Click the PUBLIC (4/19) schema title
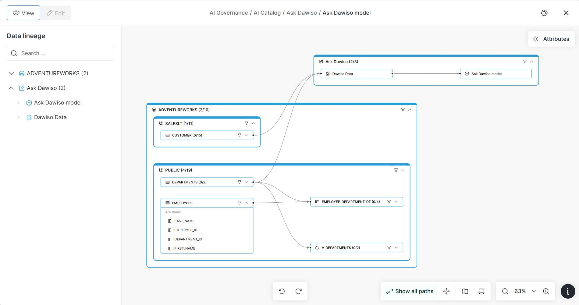This screenshot has width=579, height=305. [x=179, y=170]
